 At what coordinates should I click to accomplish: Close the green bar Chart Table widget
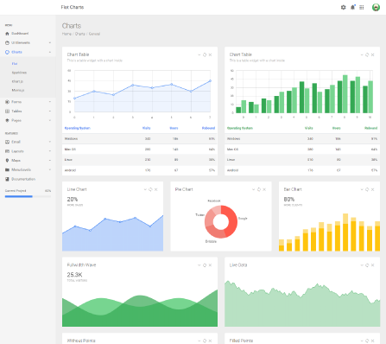pyautogui.click(x=372, y=54)
